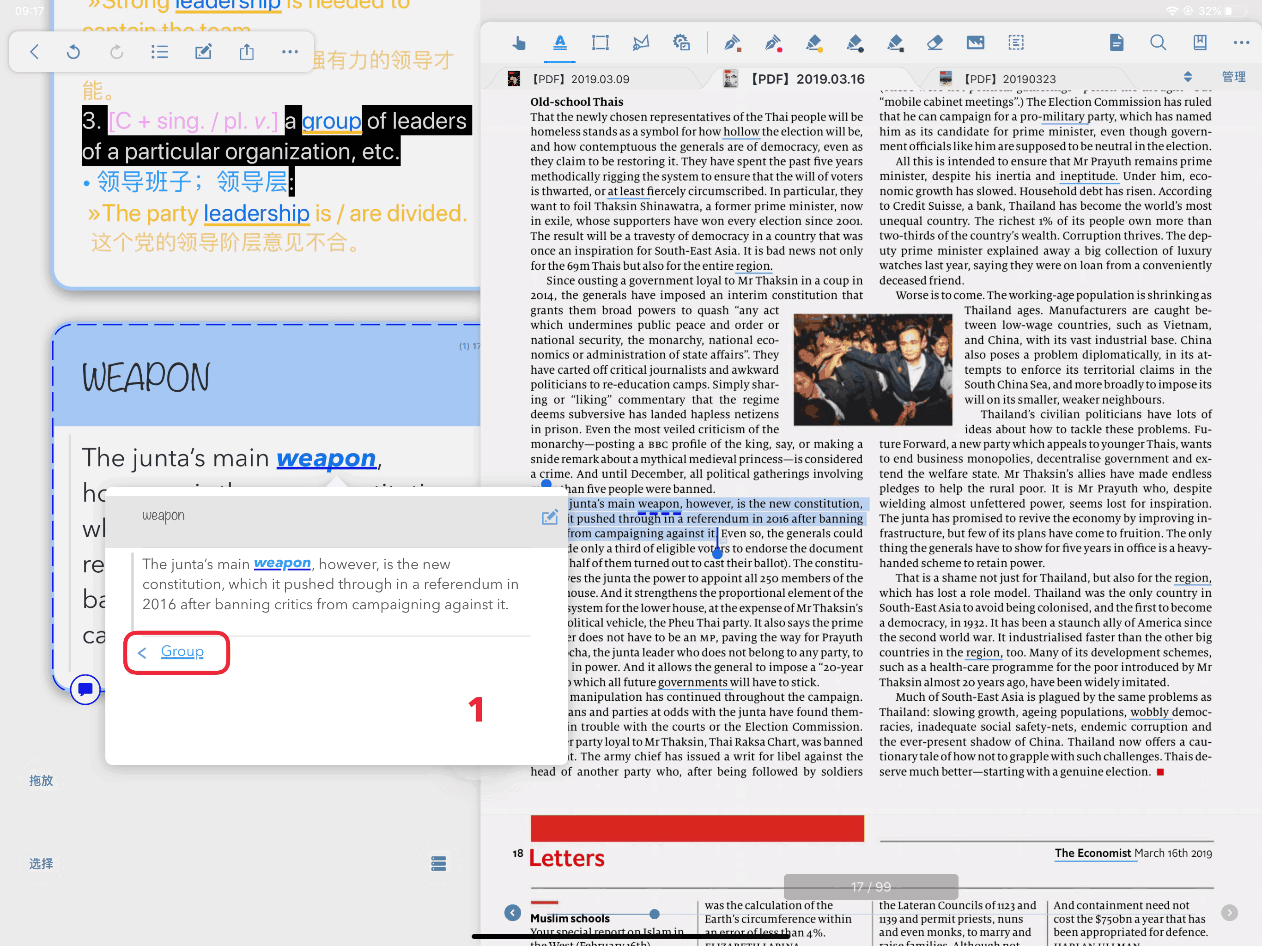Go to next page with right arrow
Image resolution: width=1262 pixels, height=946 pixels.
pos(1230,912)
